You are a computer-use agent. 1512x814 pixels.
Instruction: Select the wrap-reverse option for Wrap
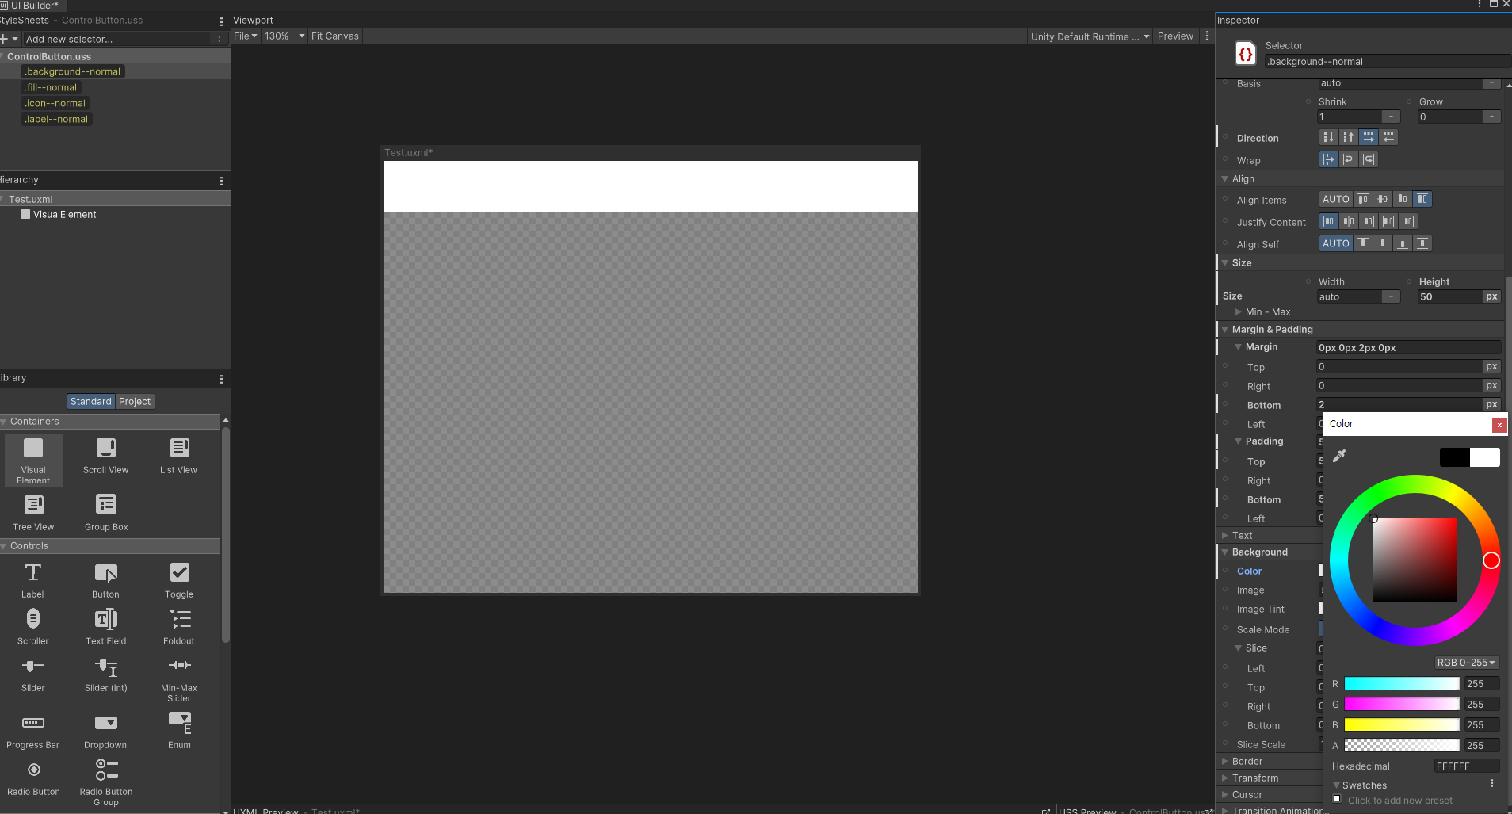point(1369,160)
